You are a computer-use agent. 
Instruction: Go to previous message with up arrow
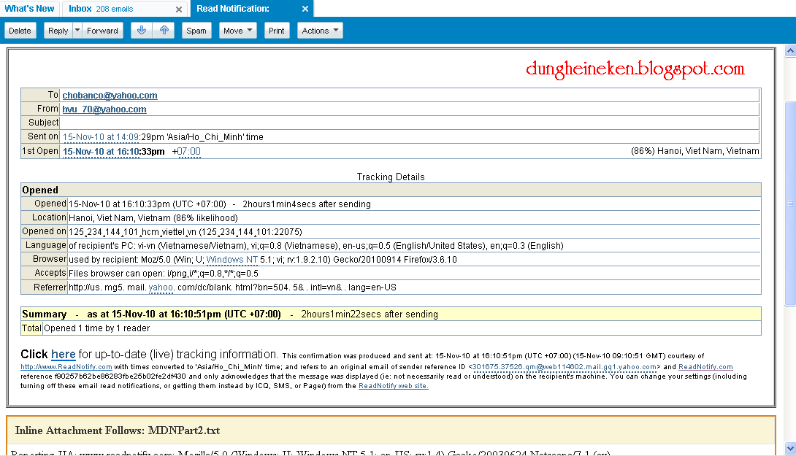pos(164,31)
